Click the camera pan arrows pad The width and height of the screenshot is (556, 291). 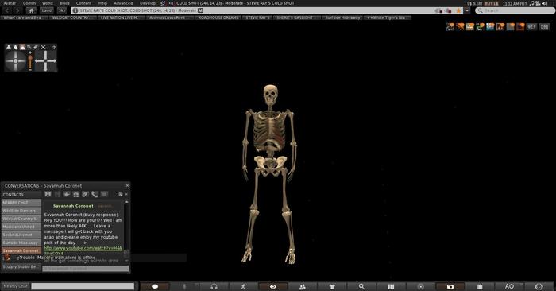[45, 60]
